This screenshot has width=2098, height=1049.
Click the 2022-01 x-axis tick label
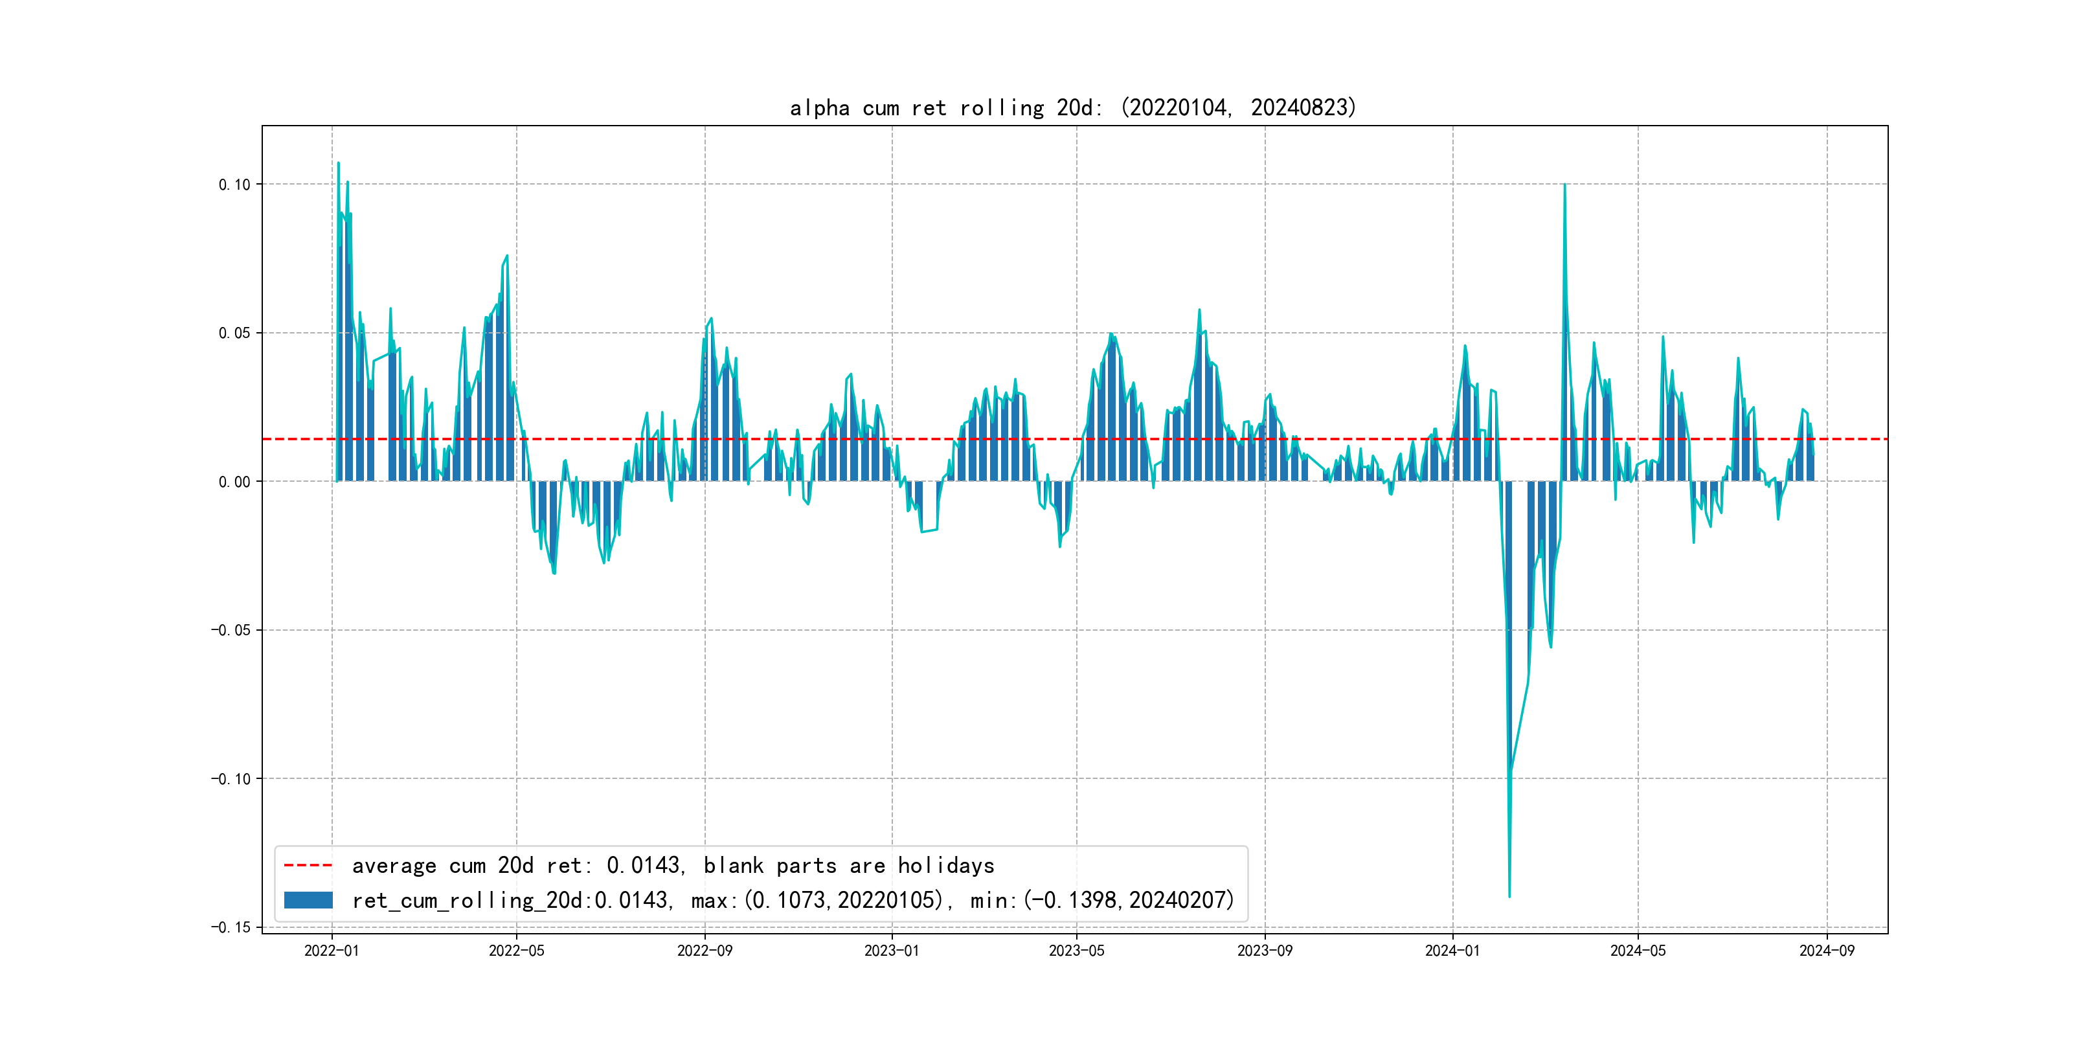(332, 951)
